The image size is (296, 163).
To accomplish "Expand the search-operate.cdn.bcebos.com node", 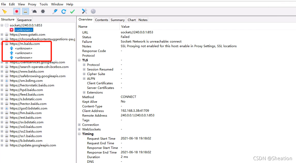I will click(x=2, y=67).
